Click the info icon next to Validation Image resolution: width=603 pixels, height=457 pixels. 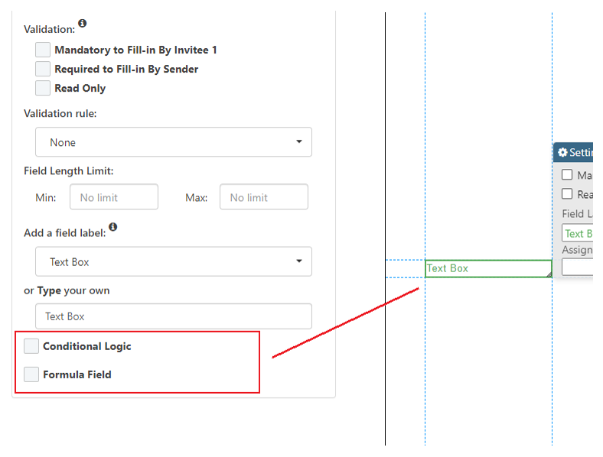[x=83, y=24]
